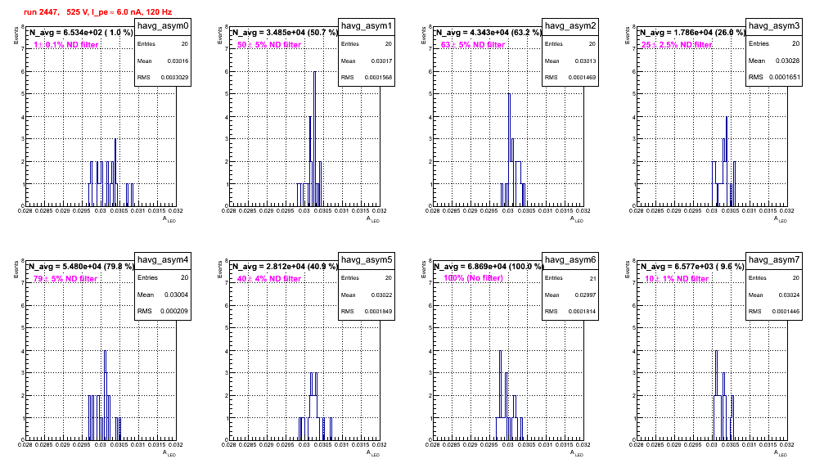Click the Events y-axis title of havg_asym4
Screen dimensions: 815x468
(16, 269)
